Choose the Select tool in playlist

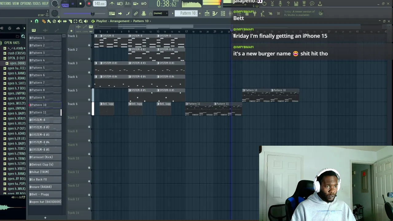pyautogui.click(x=76, y=21)
